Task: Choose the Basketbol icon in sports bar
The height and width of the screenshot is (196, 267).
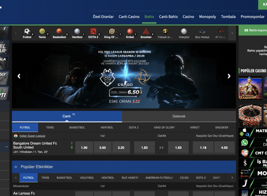Action: [59, 31]
